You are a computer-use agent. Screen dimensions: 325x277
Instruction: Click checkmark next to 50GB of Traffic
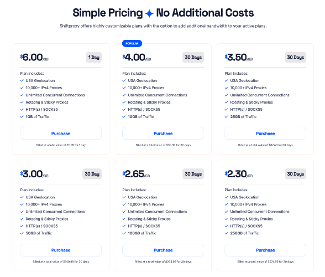click(x=22, y=233)
